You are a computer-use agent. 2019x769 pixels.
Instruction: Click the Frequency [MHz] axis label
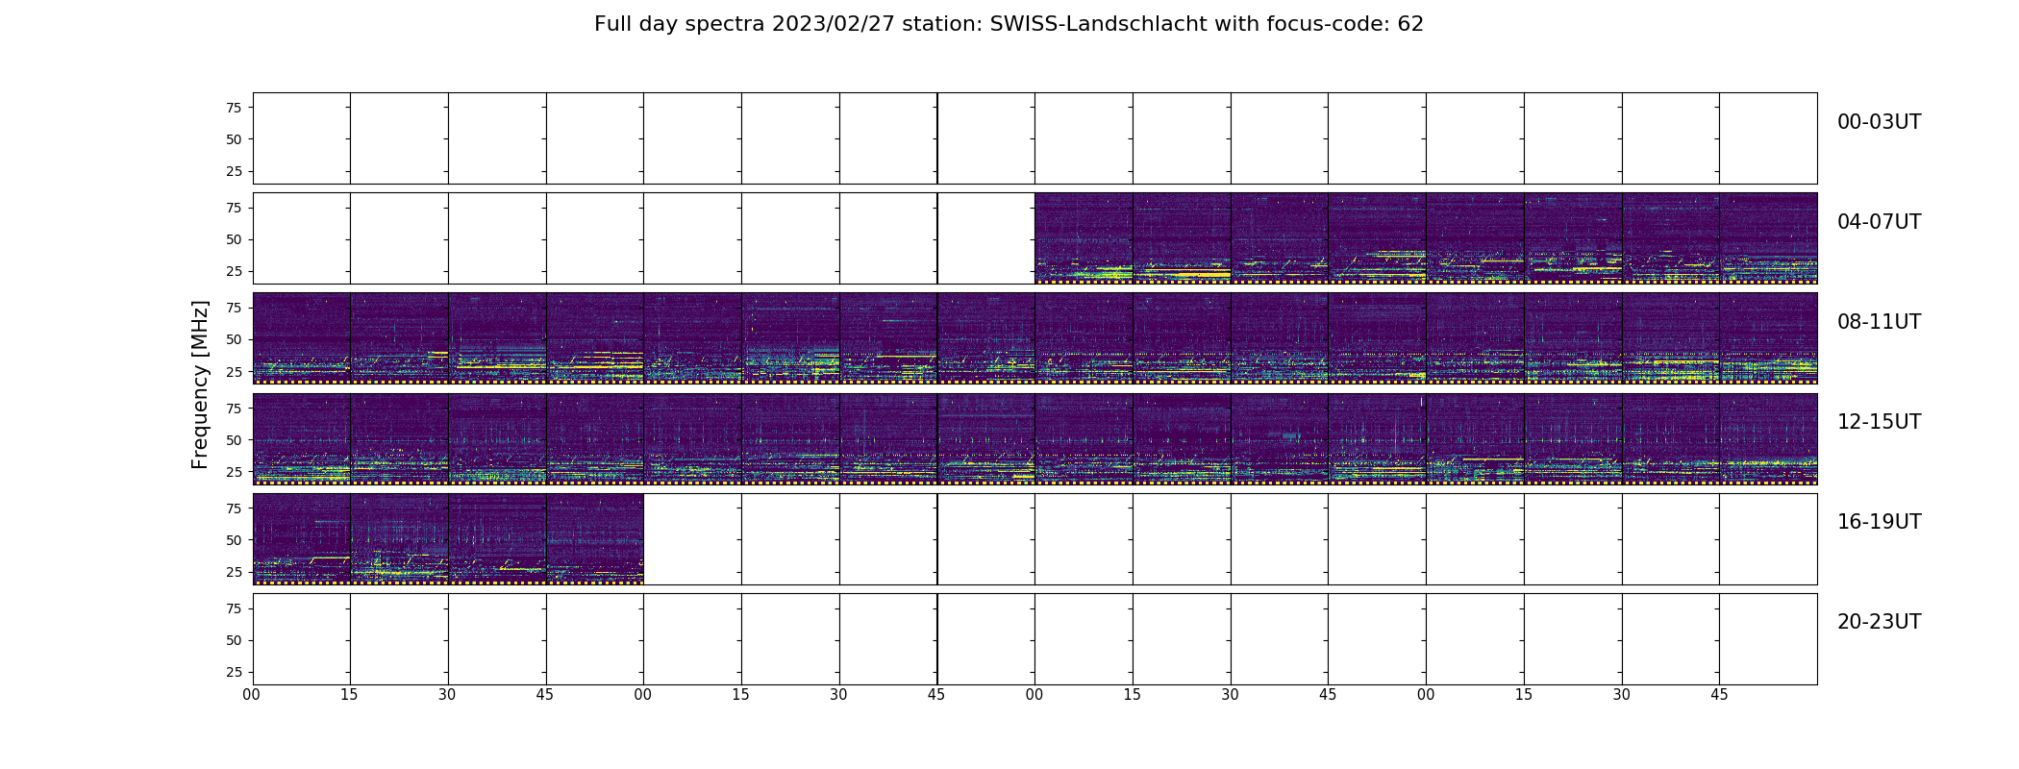[200, 384]
